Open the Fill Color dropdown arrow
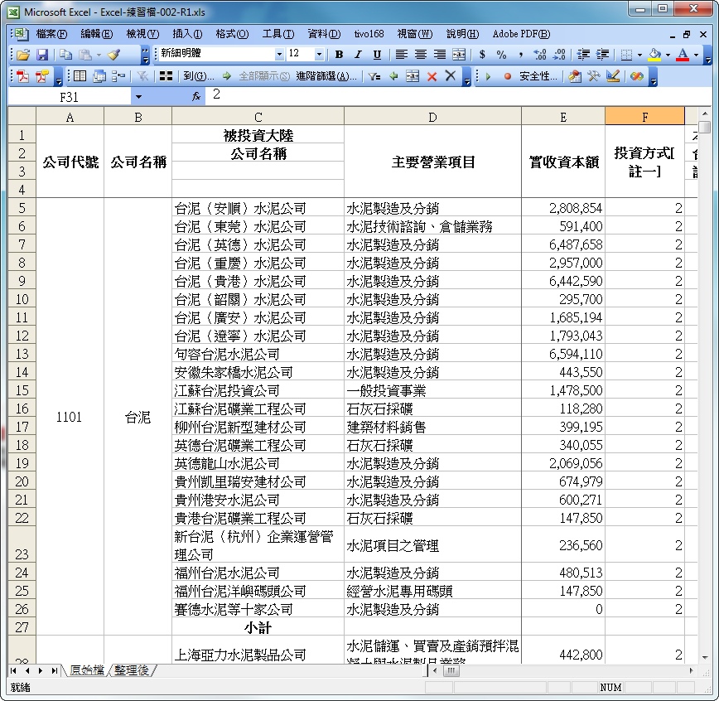 pyautogui.click(x=668, y=55)
